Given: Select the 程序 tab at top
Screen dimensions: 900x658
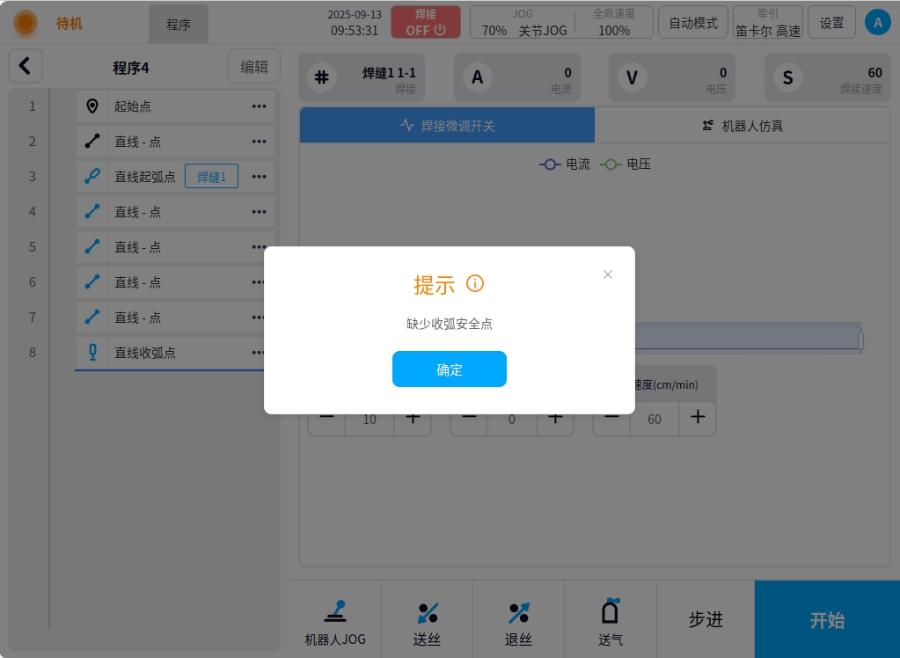Looking at the screenshot, I should pyautogui.click(x=179, y=25).
